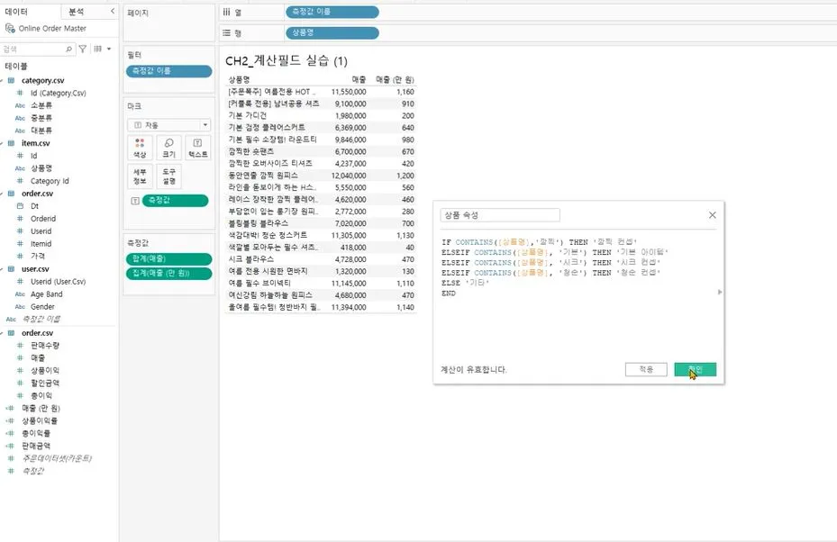Click the 측정값 이름 pill on columns shelf
Screen dimensions: 837x542
[x=332, y=12]
